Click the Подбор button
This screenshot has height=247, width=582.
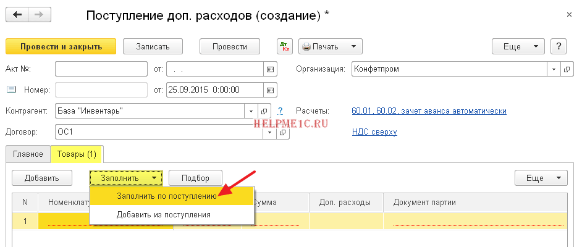[195, 178]
